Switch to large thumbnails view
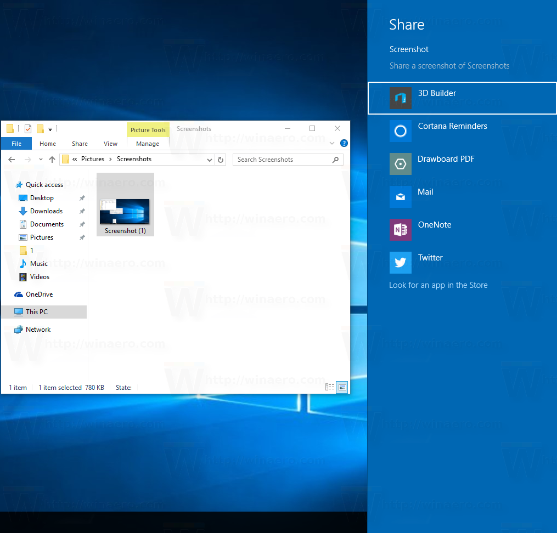The width and height of the screenshot is (557, 533). (342, 387)
